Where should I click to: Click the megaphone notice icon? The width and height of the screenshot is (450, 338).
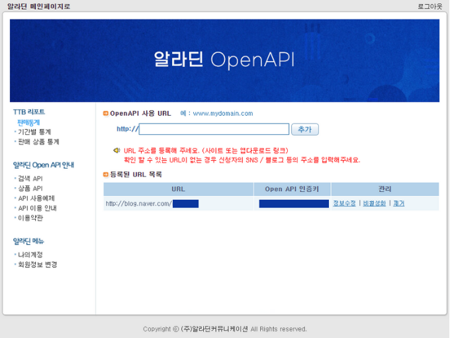pyautogui.click(x=116, y=150)
